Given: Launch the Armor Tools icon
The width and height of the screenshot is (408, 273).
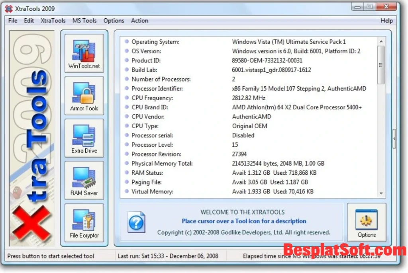Looking at the screenshot, I should coord(84,96).
